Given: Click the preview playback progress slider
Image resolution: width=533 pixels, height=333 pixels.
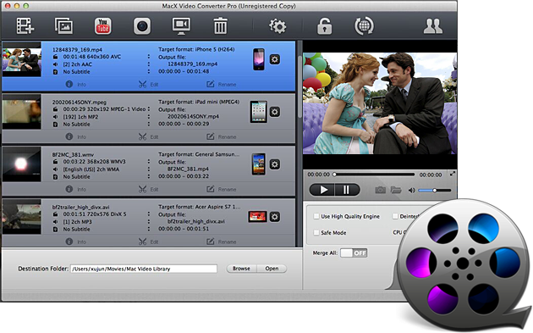Looking at the screenshot, I should pyautogui.click(x=374, y=175).
